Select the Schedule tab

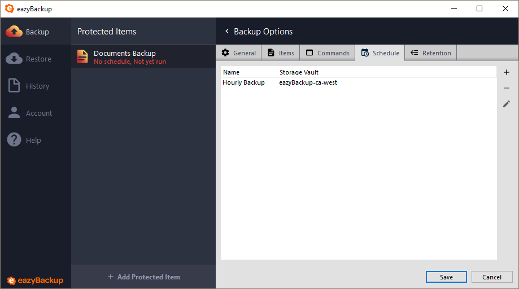[380, 53]
